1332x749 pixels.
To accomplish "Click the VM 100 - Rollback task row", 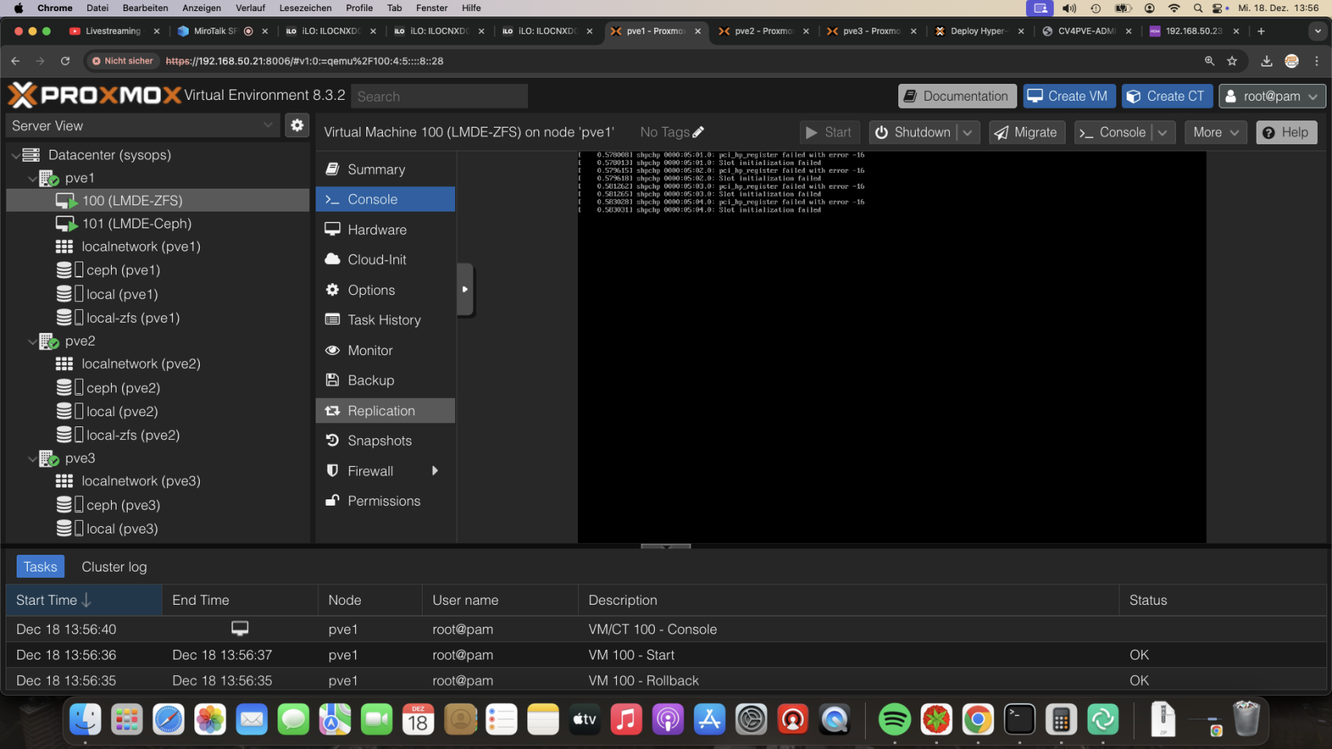I will click(x=666, y=681).
